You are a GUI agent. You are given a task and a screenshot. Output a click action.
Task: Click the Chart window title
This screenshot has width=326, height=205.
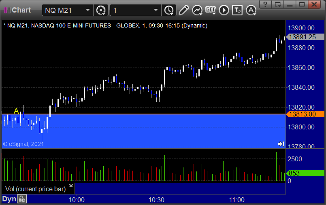[21, 10]
